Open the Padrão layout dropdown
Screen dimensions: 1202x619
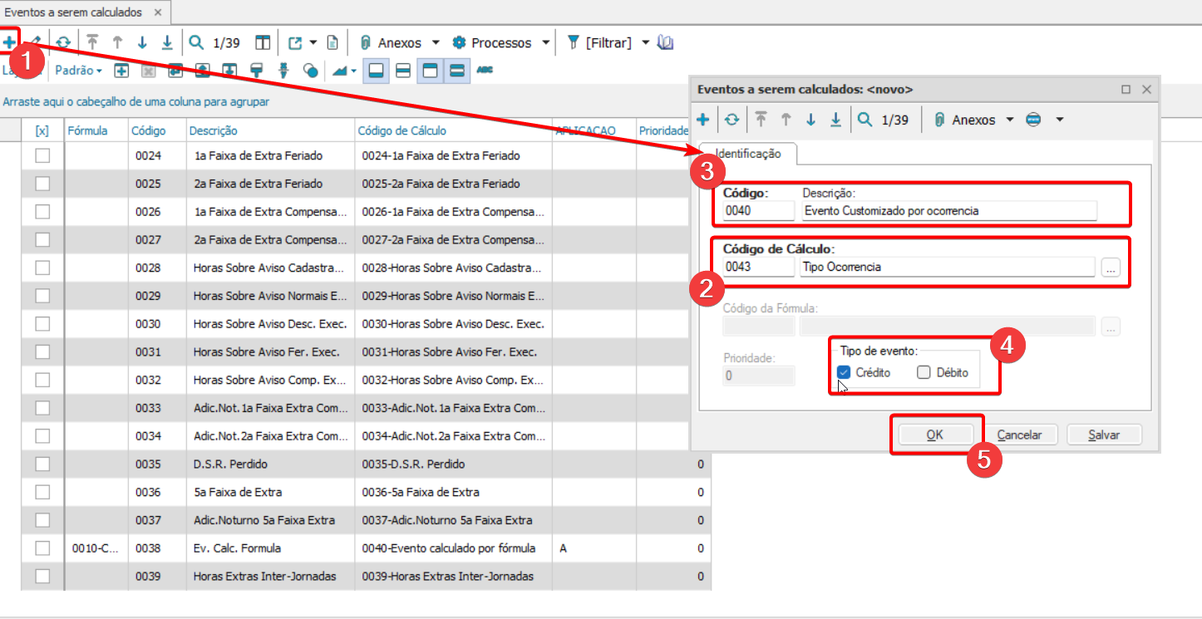pyautogui.click(x=78, y=71)
